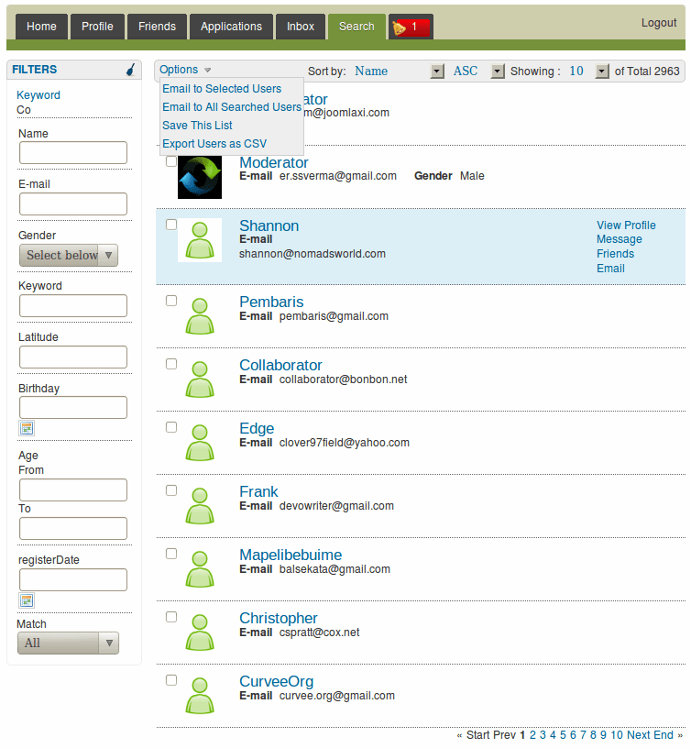Open Shannon's View Profile link

pos(626,225)
